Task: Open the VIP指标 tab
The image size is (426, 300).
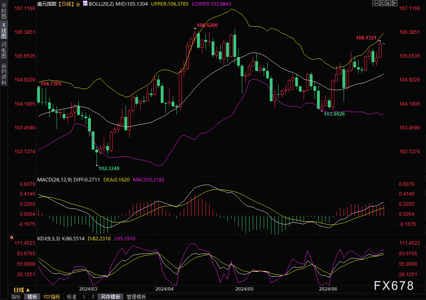Action: 52,297
